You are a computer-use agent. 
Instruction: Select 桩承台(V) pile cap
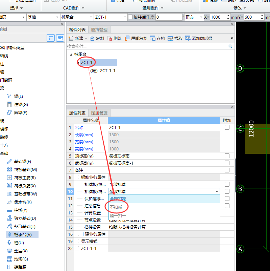pyautogui.click(x=22, y=234)
